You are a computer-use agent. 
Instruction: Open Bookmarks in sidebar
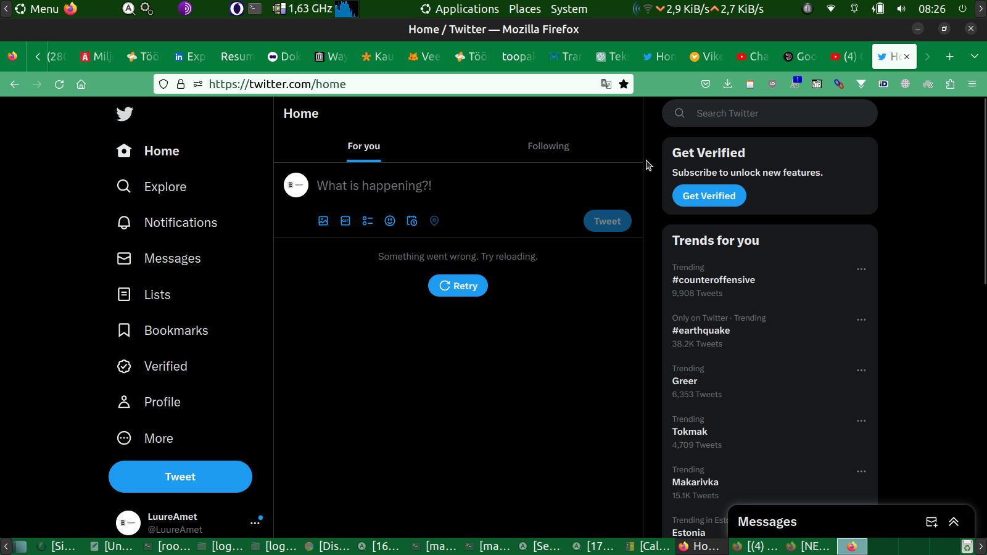[163, 331]
